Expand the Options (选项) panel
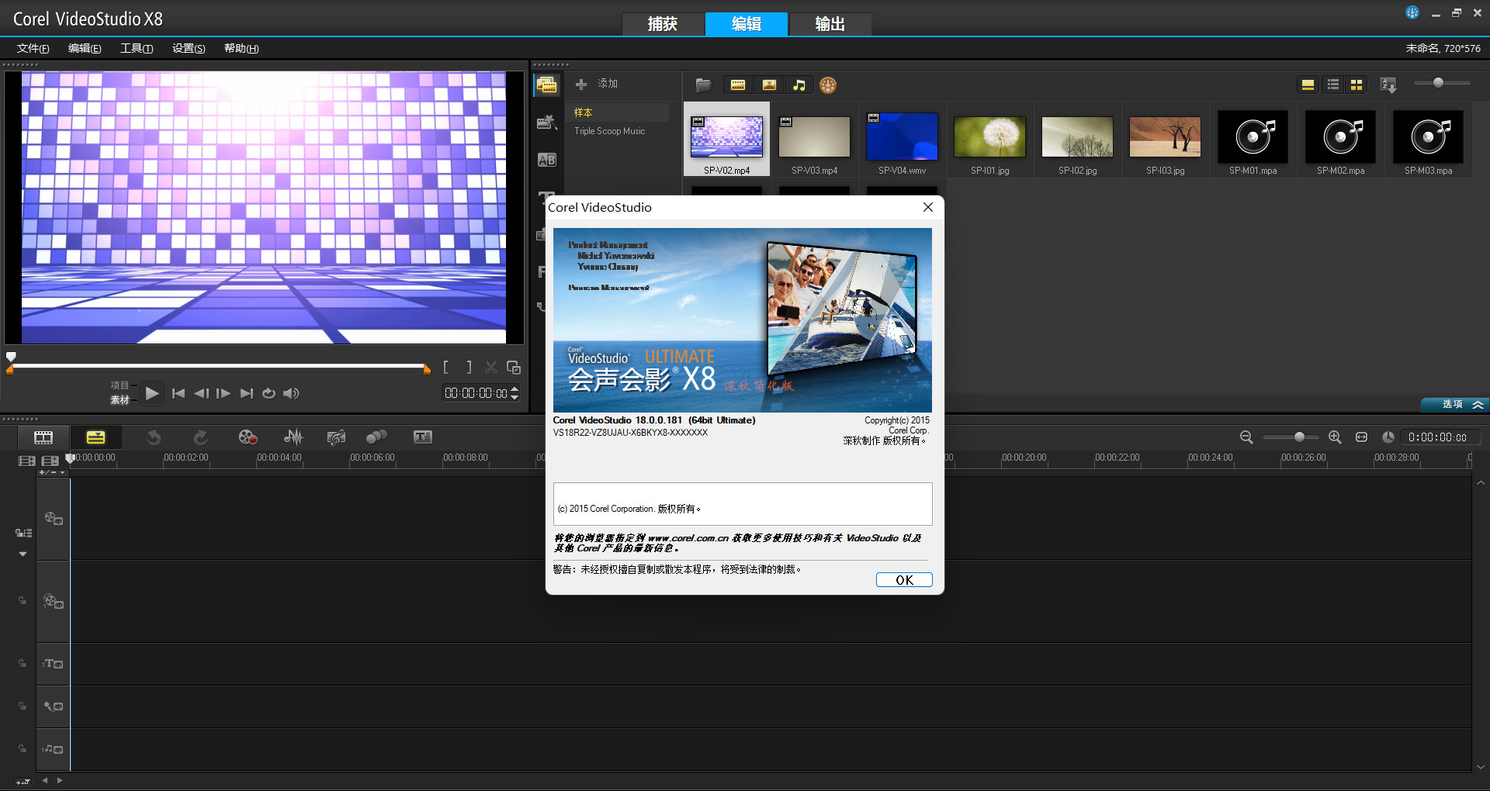Screen dimensions: 1490x791 [1454, 404]
